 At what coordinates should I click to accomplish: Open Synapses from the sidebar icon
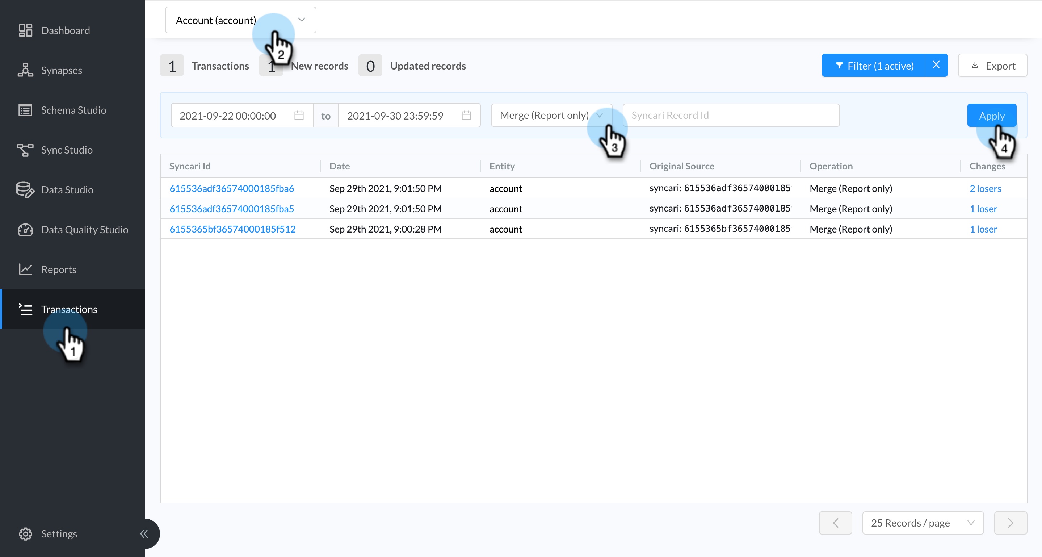tap(25, 70)
